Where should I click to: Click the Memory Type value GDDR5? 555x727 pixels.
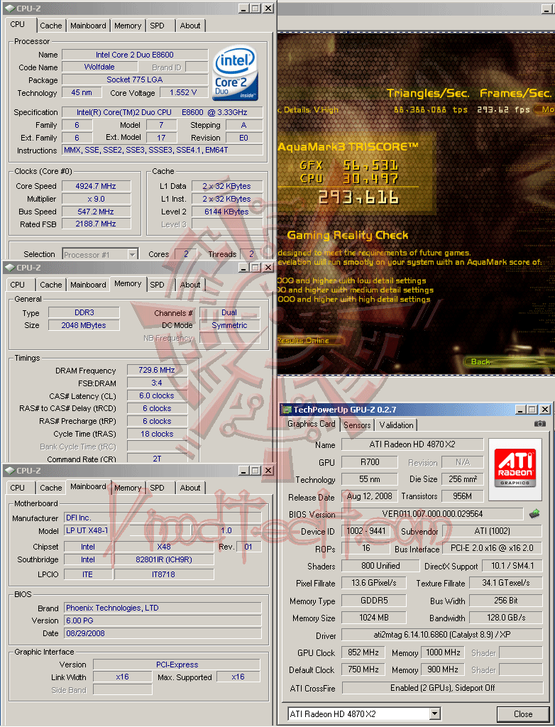(374, 601)
